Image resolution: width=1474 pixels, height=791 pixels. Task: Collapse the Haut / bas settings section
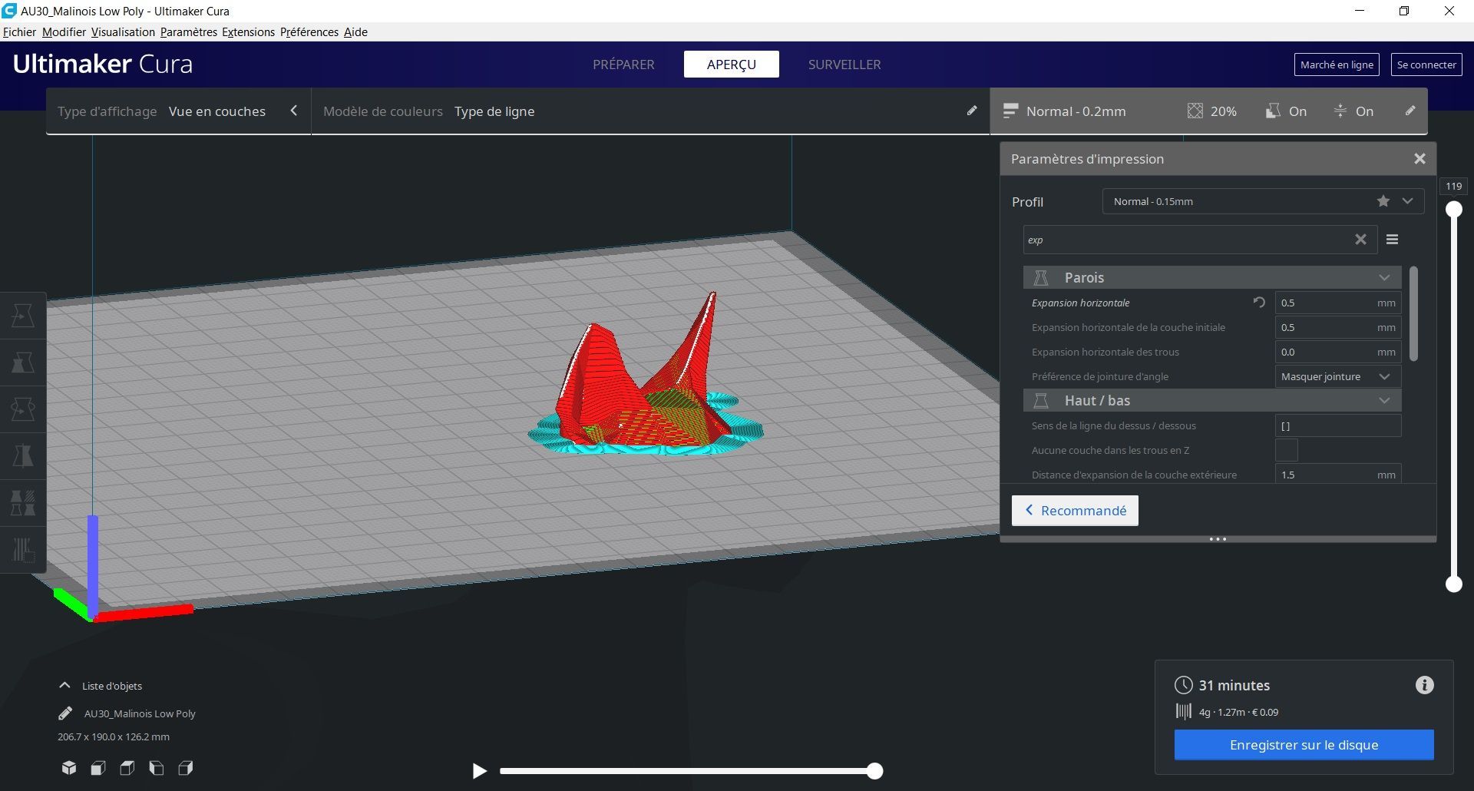1212,400
